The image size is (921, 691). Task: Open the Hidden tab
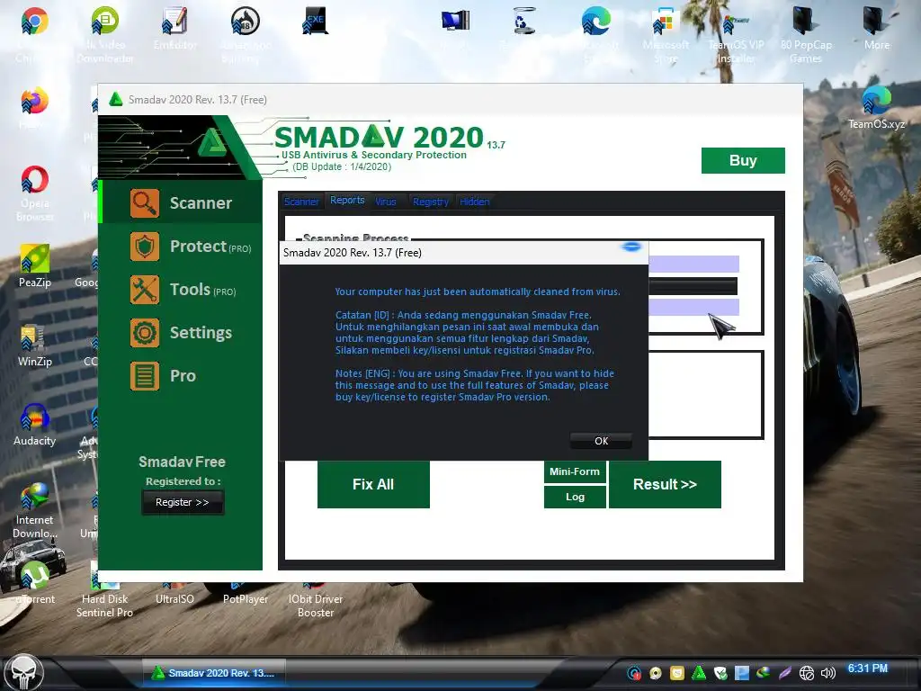(x=475, y=202)
